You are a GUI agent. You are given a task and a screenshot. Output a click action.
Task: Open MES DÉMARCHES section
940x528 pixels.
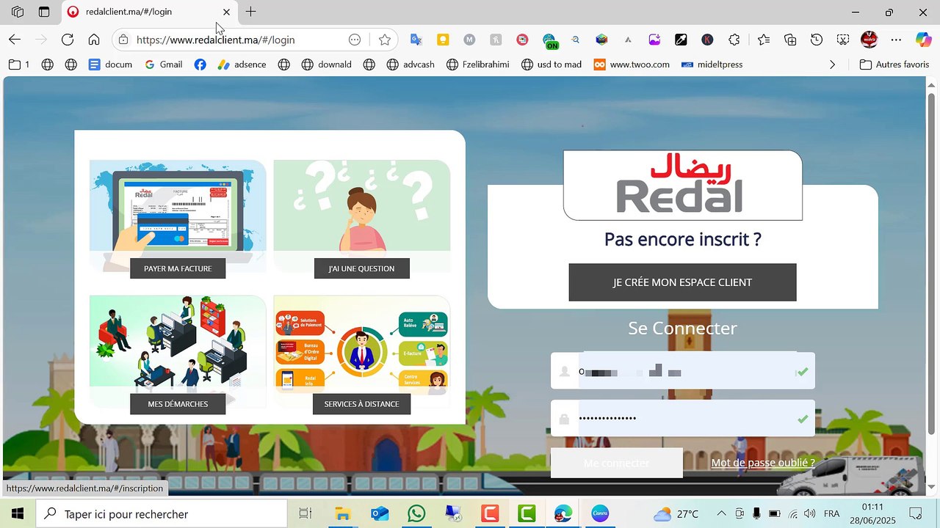(x=178, y=404)
